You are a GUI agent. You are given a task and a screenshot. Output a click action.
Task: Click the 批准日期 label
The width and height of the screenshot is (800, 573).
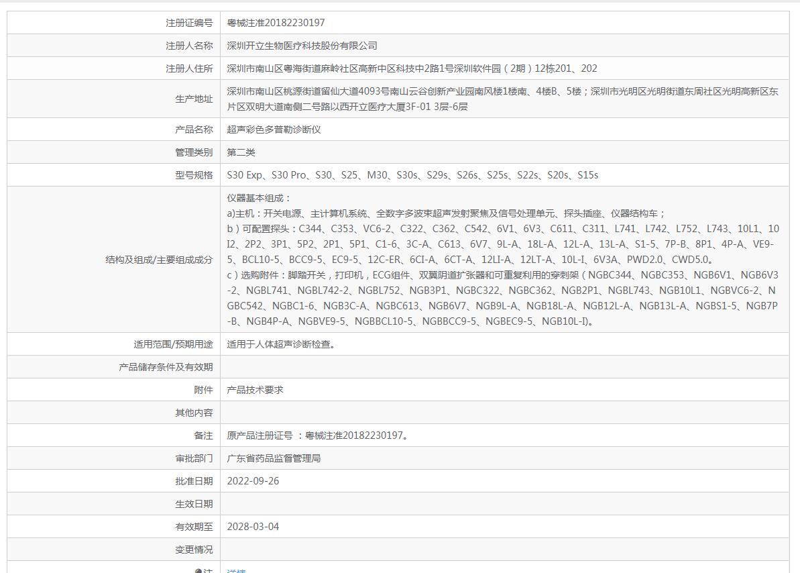[x=194, y=481]
